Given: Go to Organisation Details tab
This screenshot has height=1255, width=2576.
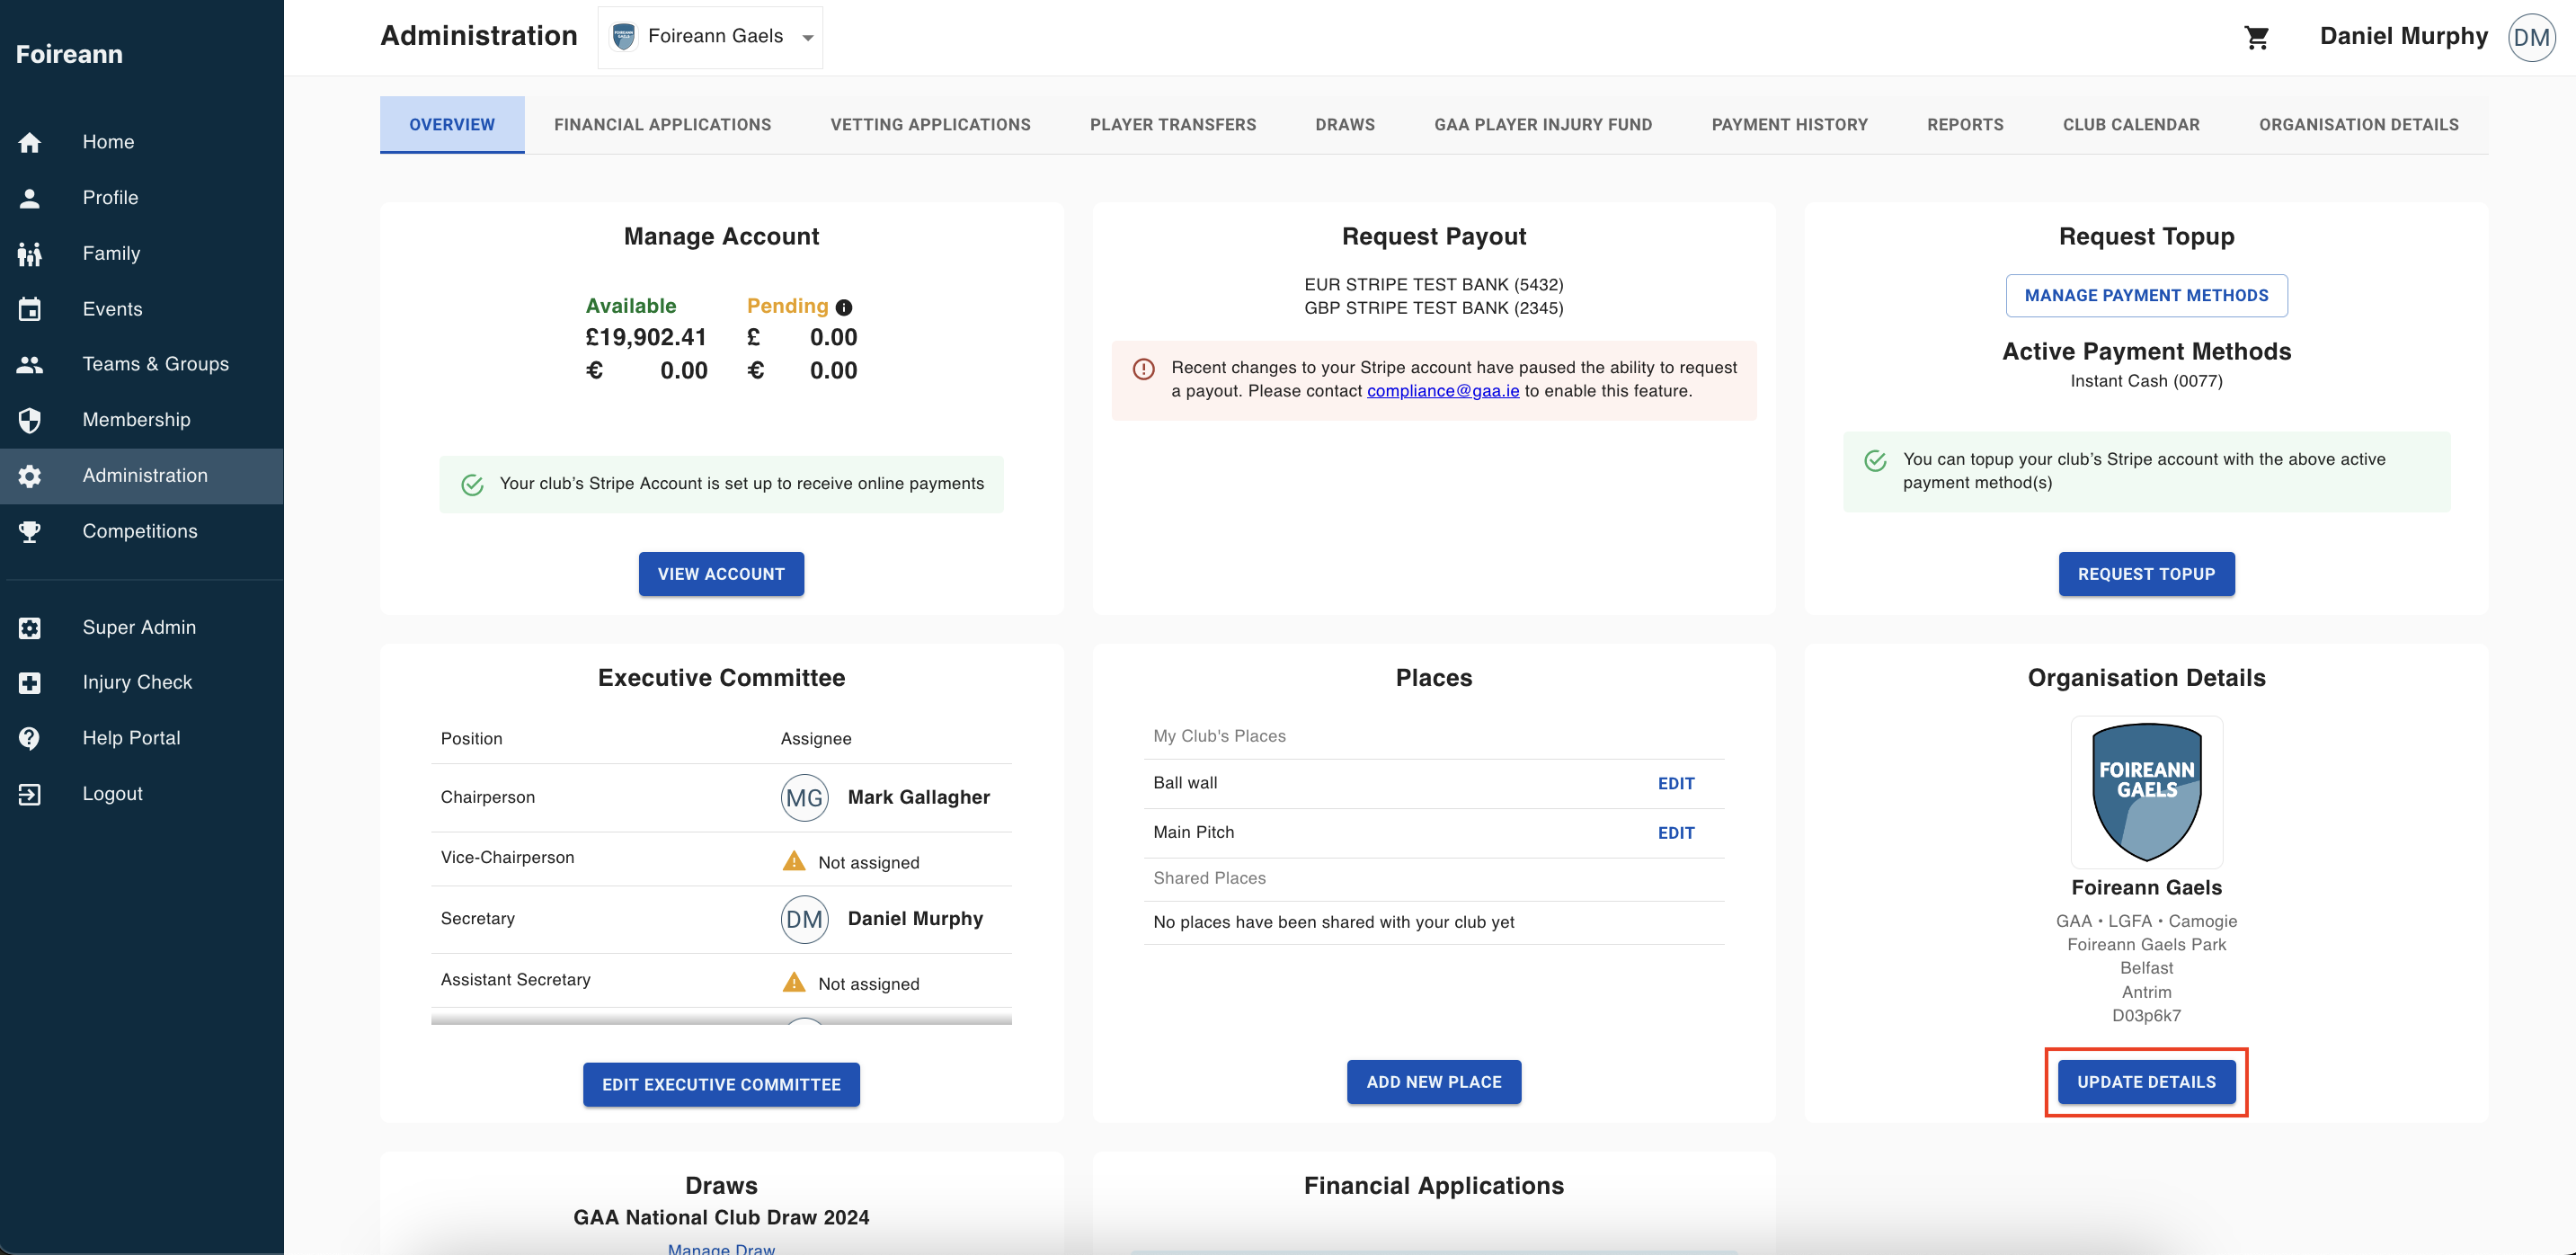Looking at the screenshot, I should click(2358, 125).
